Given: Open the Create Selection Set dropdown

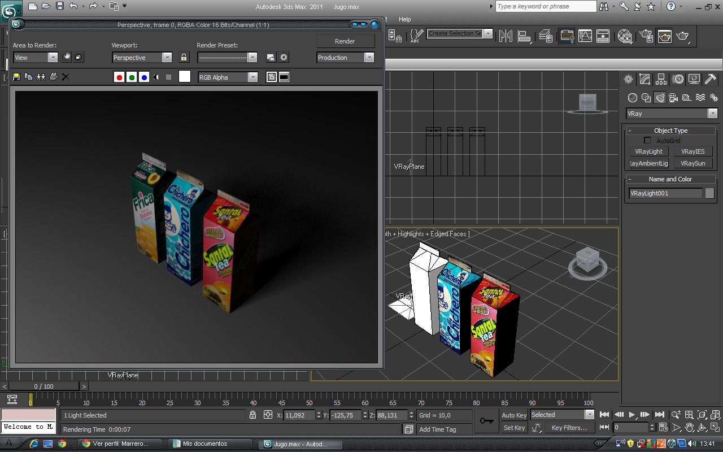Looking at the screenshot, I should (459, 33).
